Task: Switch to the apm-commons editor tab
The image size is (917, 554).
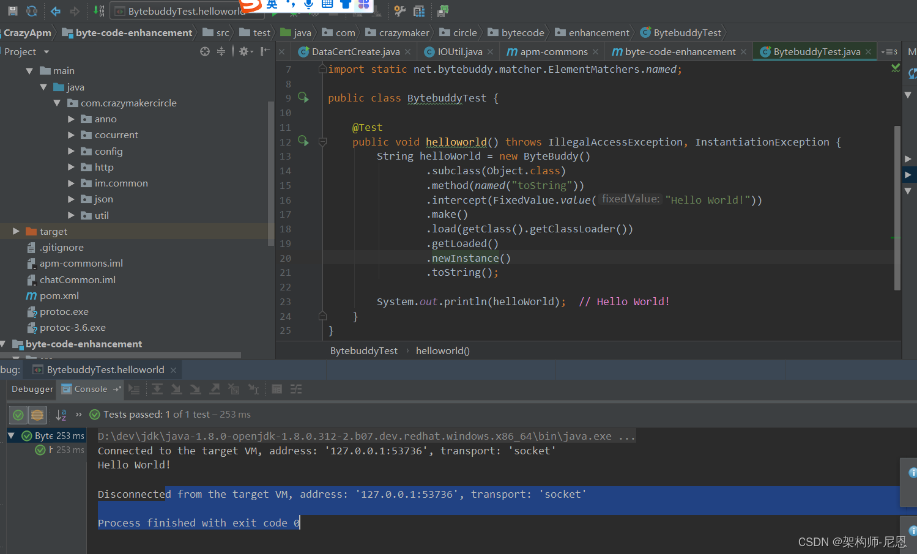Action: [x=554, y=52]
